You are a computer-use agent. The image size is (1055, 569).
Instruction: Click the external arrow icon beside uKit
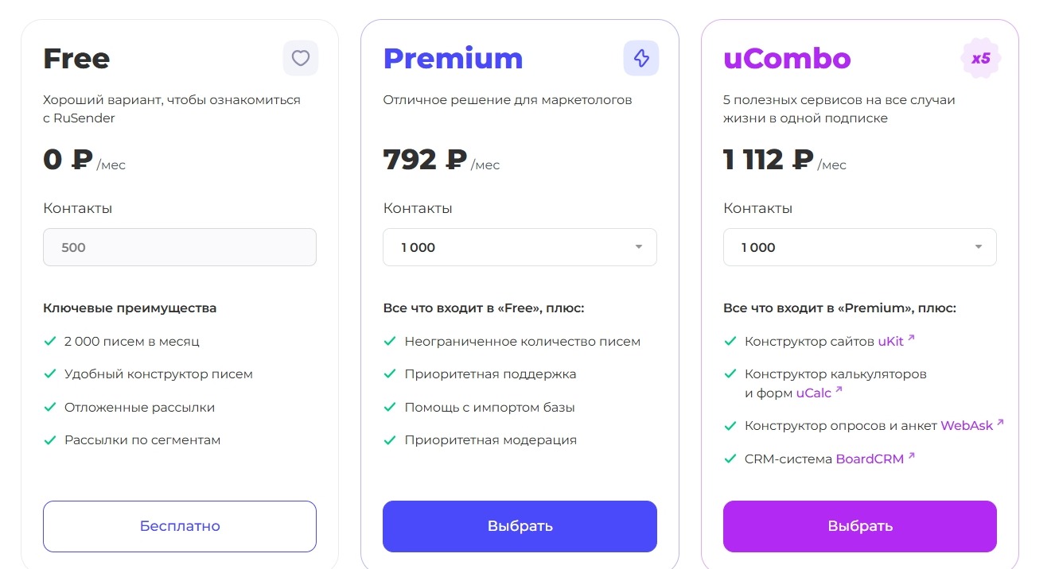[912, 339]
